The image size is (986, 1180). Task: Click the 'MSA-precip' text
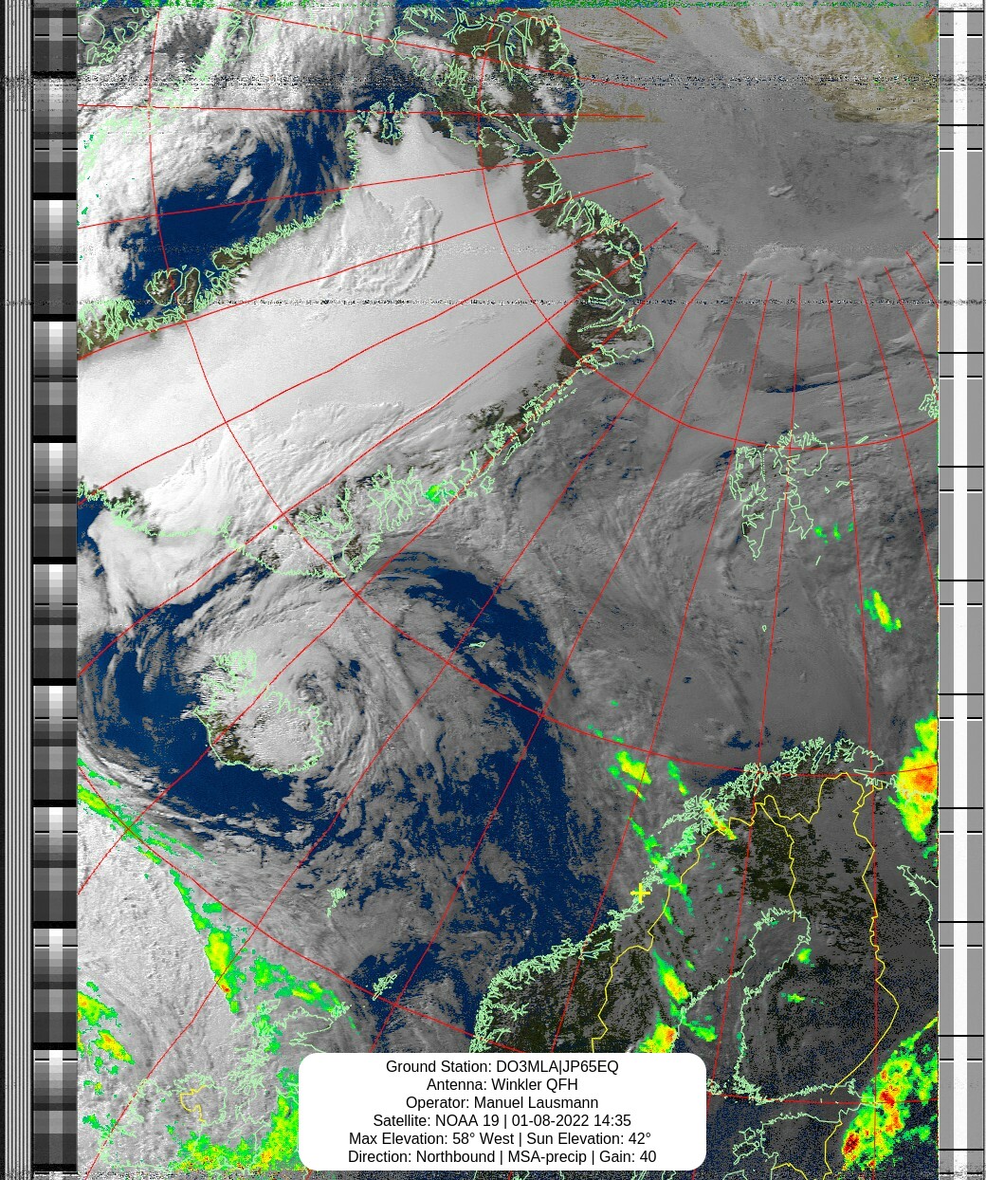pos(547,1157)
